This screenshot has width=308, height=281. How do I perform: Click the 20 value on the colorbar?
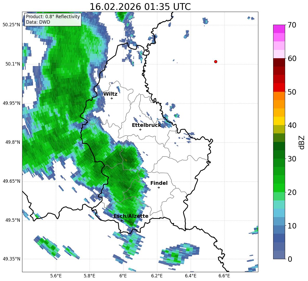(x=292, y=192)
